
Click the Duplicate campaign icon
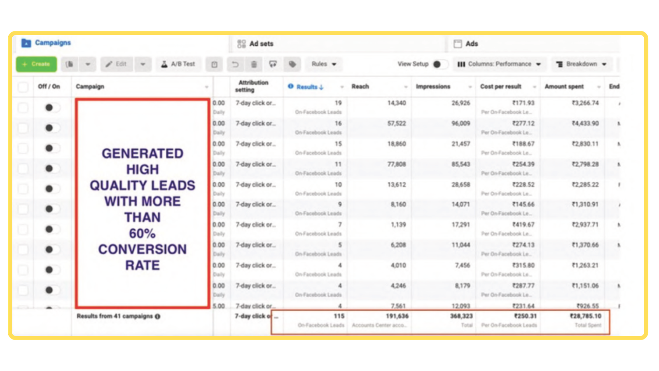click(70, 64)
